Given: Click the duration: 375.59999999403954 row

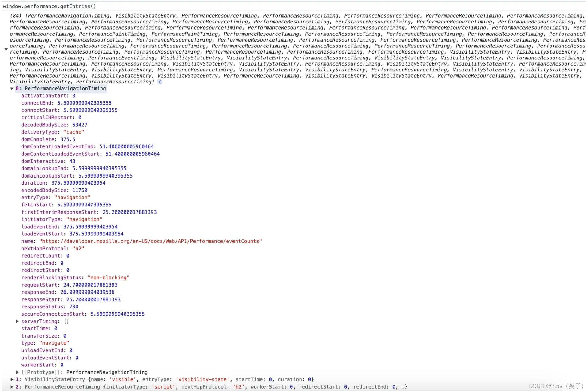Looking at the screenshot, I should coord(63,183).
